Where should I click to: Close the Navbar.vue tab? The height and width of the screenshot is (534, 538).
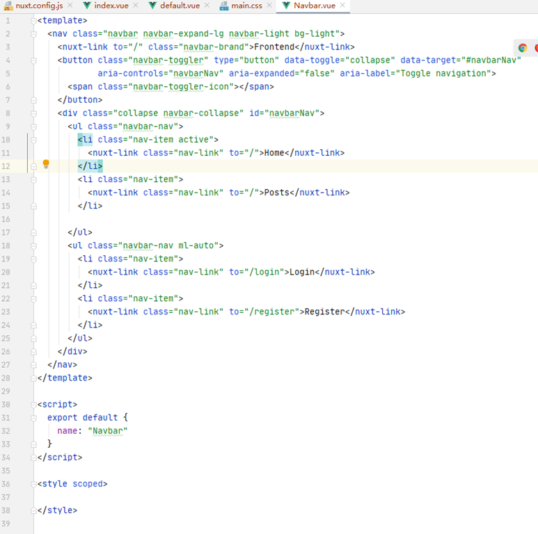[x=342, y=6]
